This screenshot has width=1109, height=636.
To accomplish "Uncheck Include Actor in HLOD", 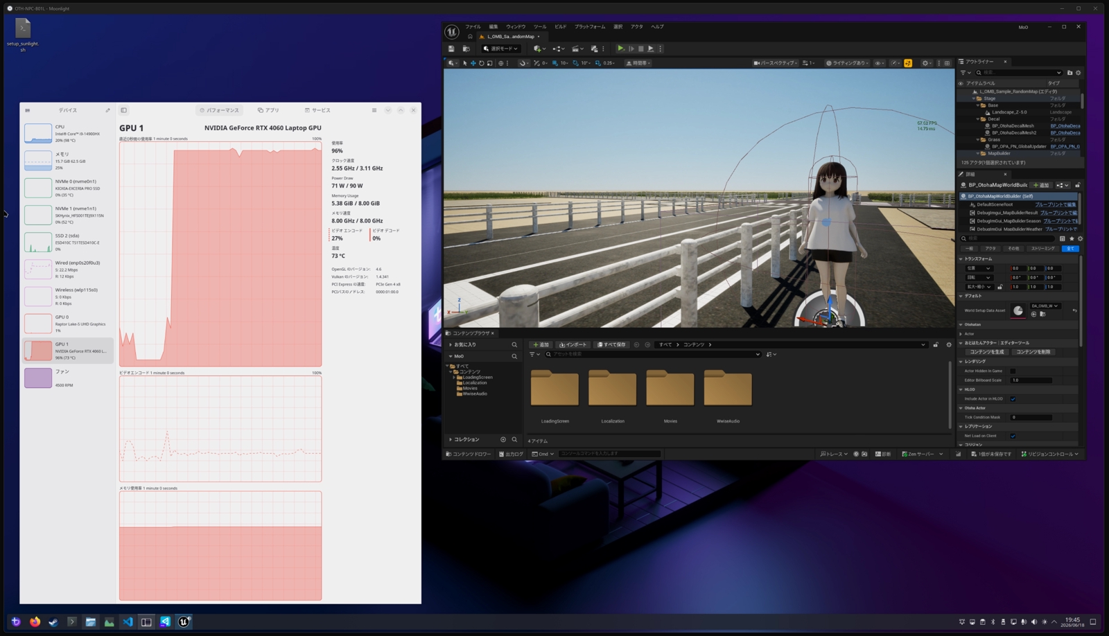I will (x=1013, y=398).
